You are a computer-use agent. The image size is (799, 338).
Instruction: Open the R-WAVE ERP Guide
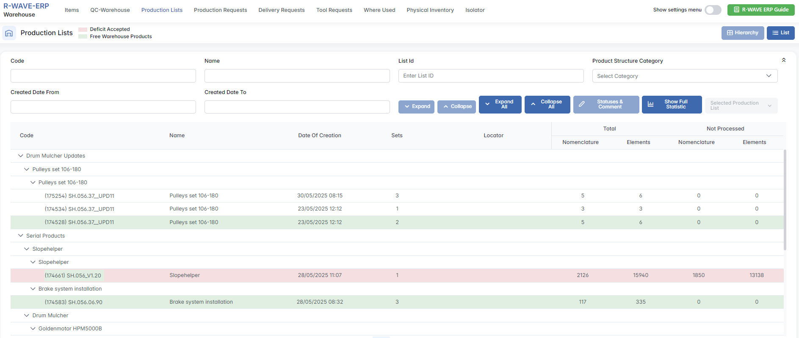[x=760, y=10]
